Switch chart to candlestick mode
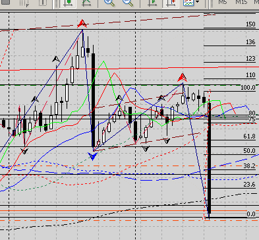This screenshot has height=240, width=259. (x=68, y=3)
